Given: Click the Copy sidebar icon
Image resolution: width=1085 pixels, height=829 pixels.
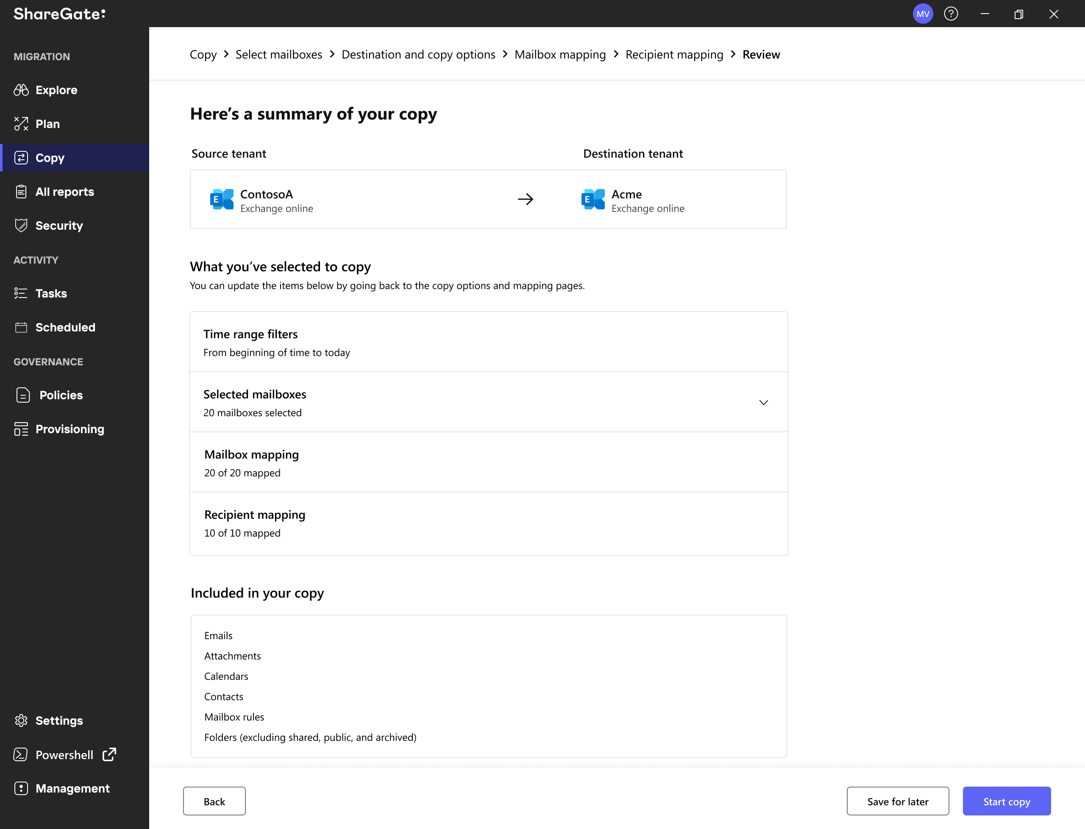Looking at the screenshot, I should 21,158.
